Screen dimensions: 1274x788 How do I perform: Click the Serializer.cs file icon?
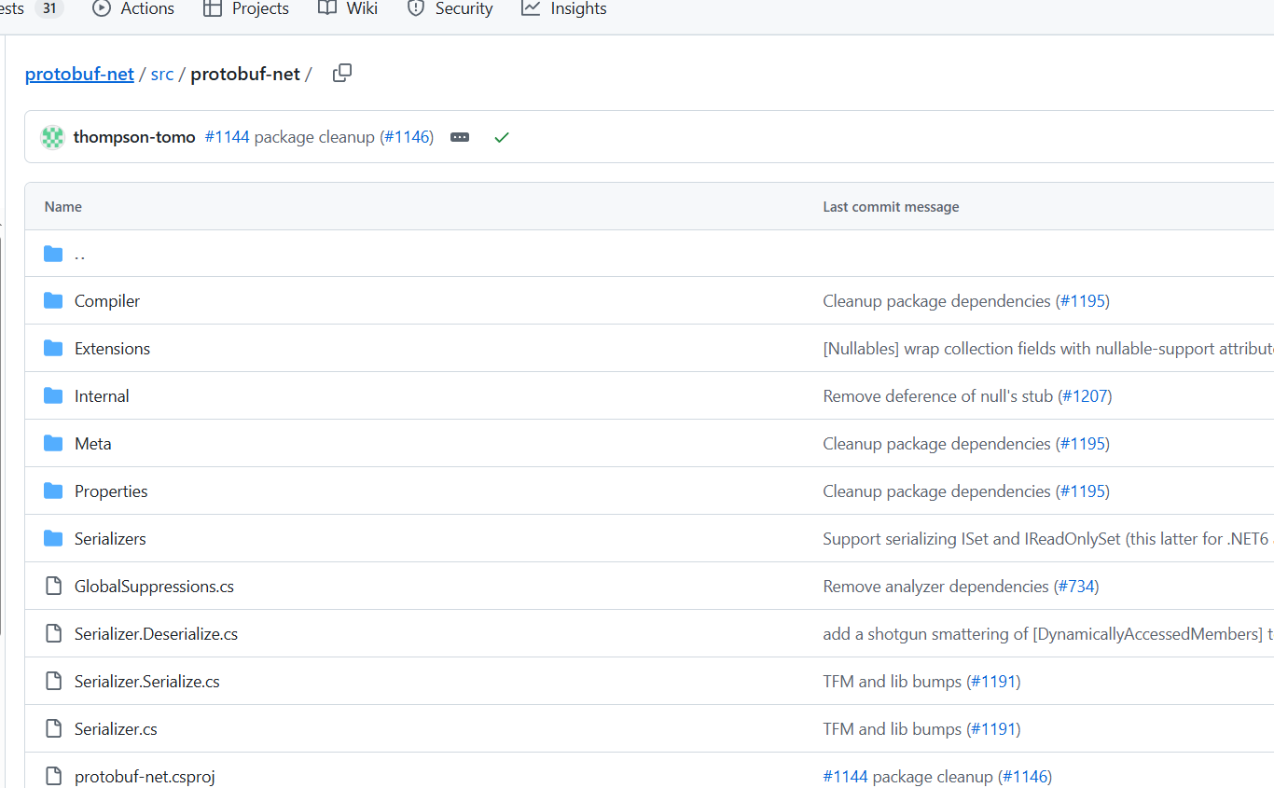pyautogui.click(x=53, y=729)
